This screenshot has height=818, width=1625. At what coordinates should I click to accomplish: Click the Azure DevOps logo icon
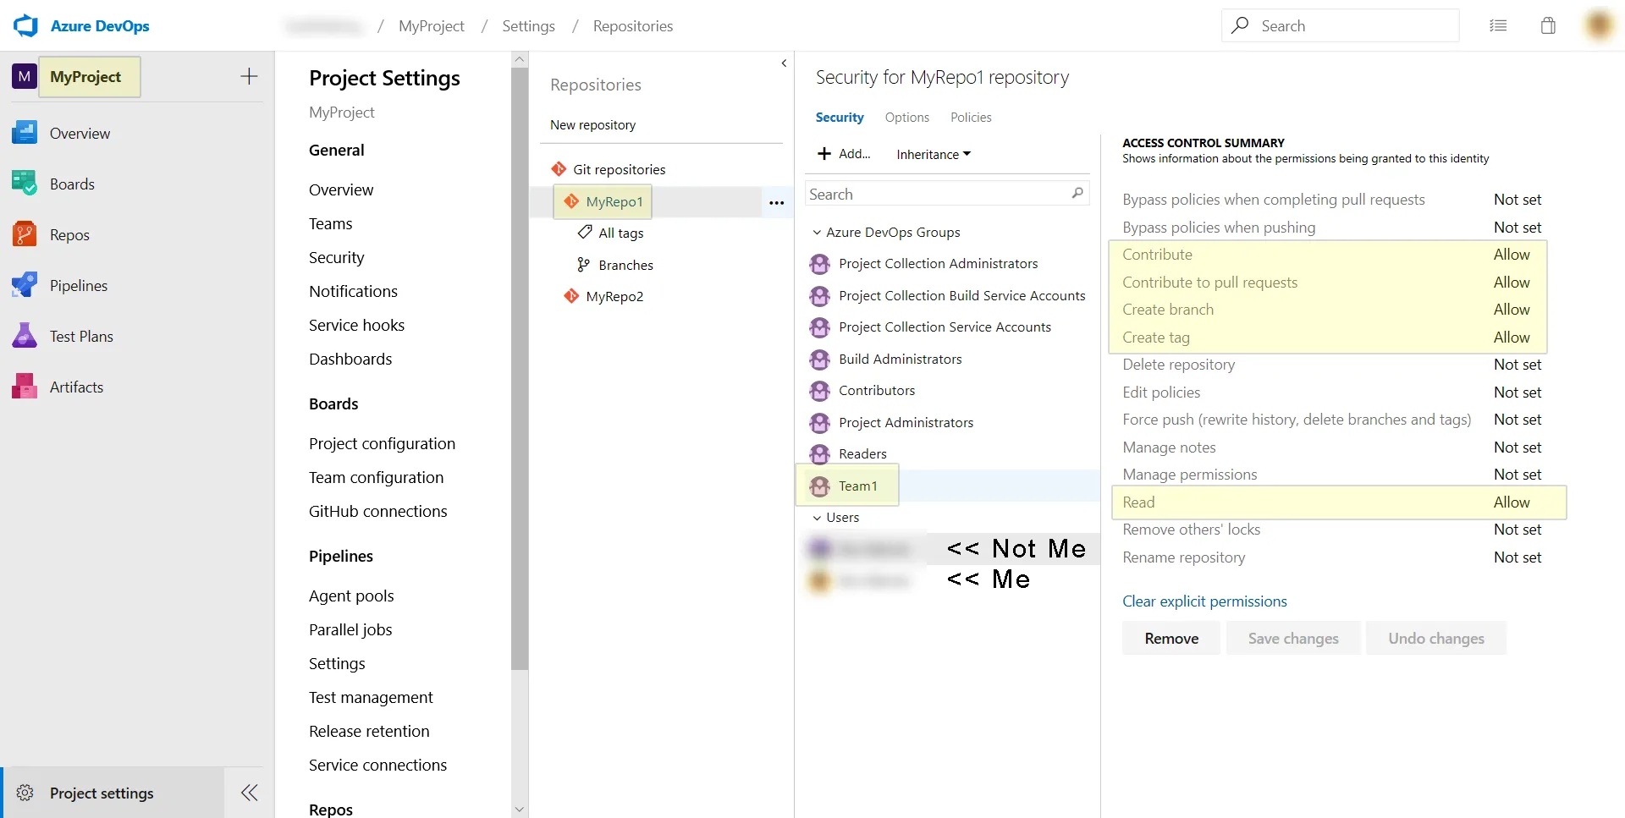pyautogui.click(x=26, y=25)
